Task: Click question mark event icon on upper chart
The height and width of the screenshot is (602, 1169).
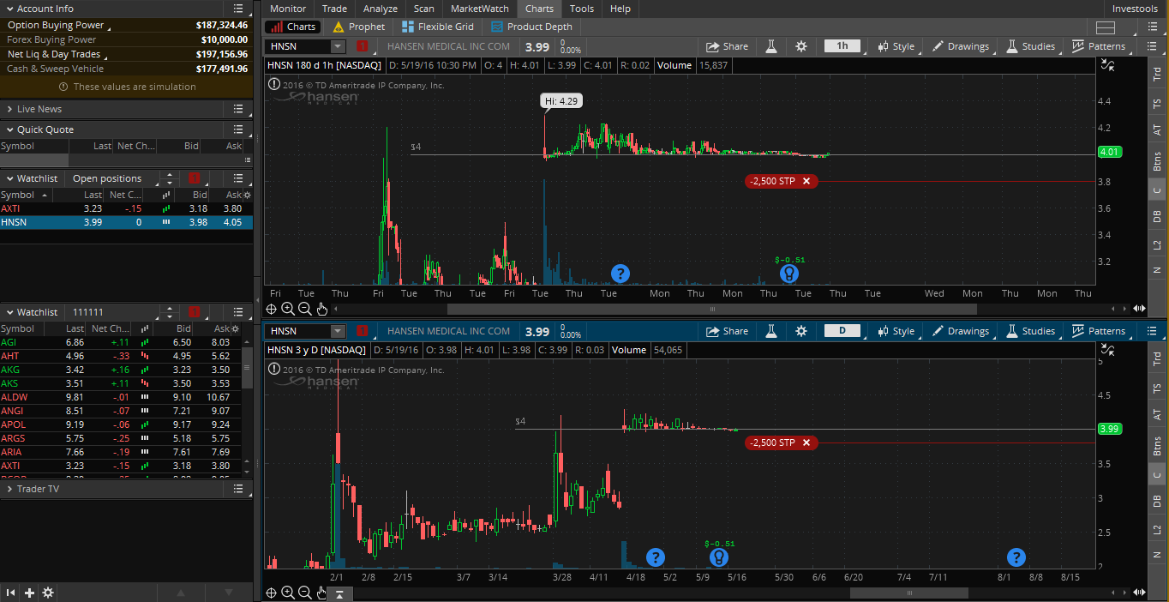Action: [x=620, y=274]
